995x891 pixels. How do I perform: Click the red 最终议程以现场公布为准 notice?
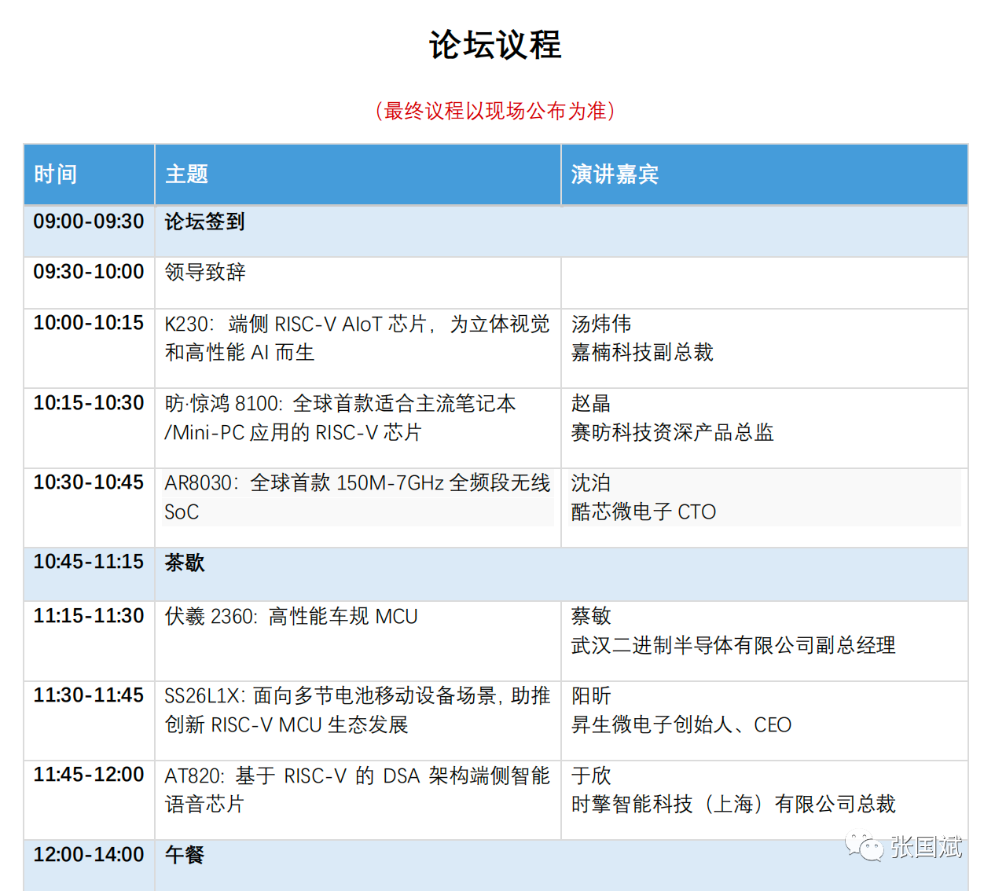tap(495, 111)
